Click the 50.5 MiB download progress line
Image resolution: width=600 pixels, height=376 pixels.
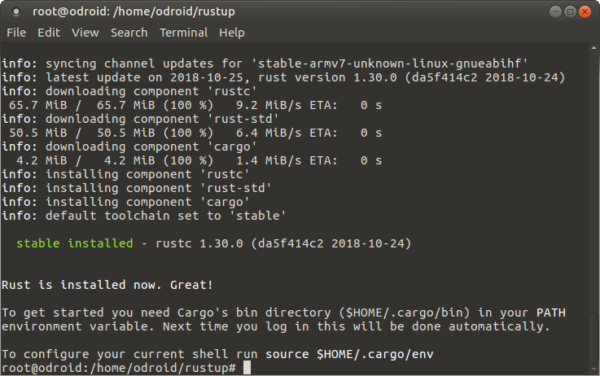[195, 133]
